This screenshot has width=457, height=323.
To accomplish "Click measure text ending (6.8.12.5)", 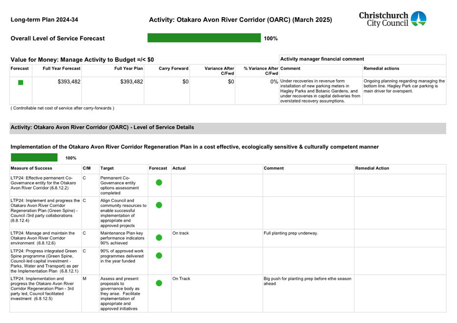I will click(x=42, y=289).
